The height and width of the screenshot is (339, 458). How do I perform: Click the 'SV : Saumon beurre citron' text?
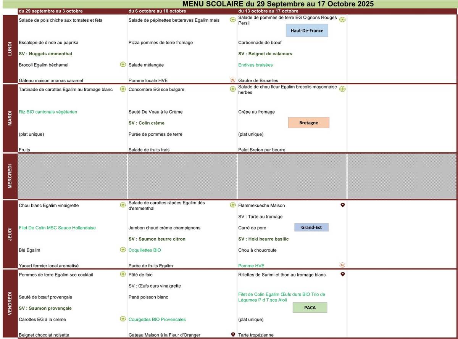[157, 239]
